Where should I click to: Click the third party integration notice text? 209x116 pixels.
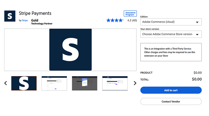170,52
